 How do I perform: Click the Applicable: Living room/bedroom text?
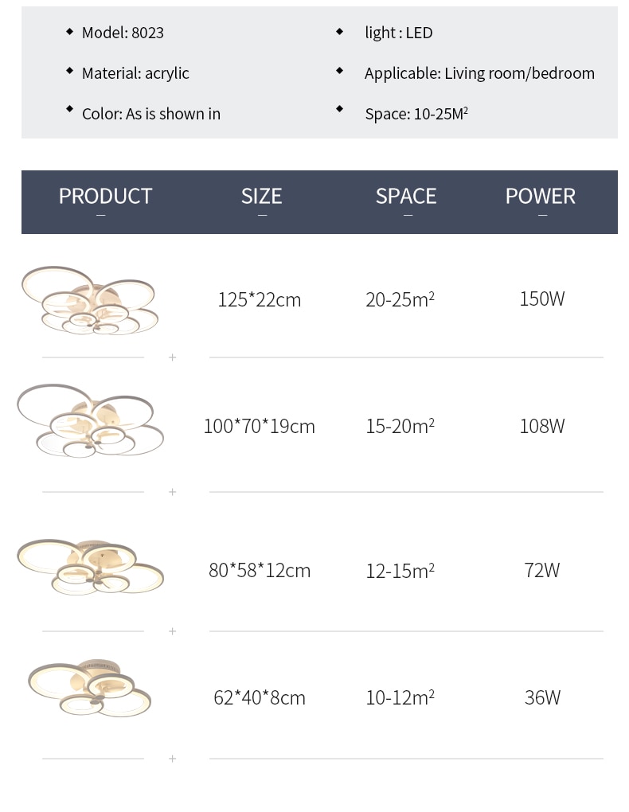click(x=479, y=73)
